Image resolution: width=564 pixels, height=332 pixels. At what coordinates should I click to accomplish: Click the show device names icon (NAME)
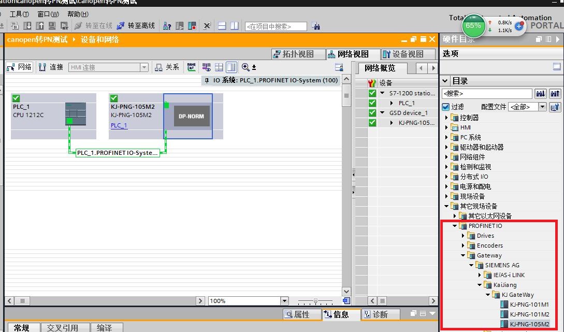(192, 67)
